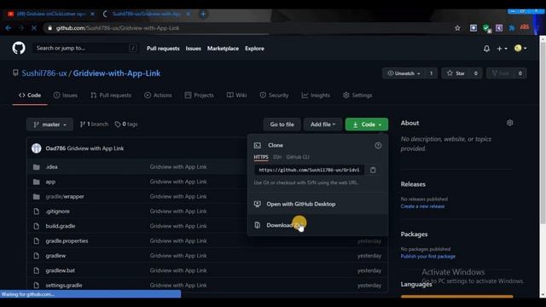Click the stargazers count 0
This screenshot has width=546, height=307.
point(476,73)
